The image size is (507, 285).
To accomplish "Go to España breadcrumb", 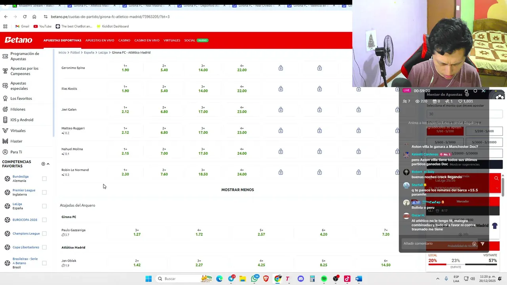I will click(89, 52).
